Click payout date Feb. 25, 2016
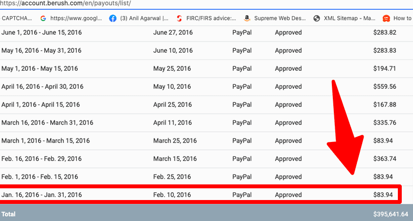Image resolution: width=413 pixels, height=221 pixels. (x=172, y=177)
